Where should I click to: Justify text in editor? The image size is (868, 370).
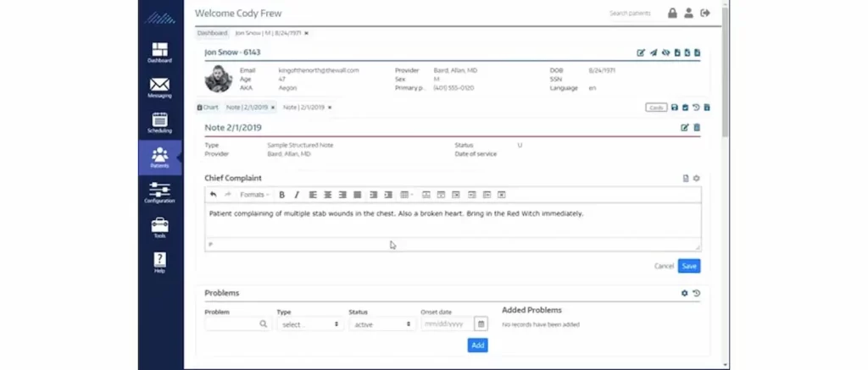[358, 195]
